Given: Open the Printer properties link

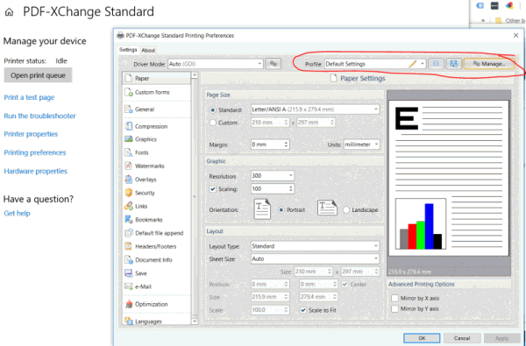Looking at the screenshot, I should point(31,134).
